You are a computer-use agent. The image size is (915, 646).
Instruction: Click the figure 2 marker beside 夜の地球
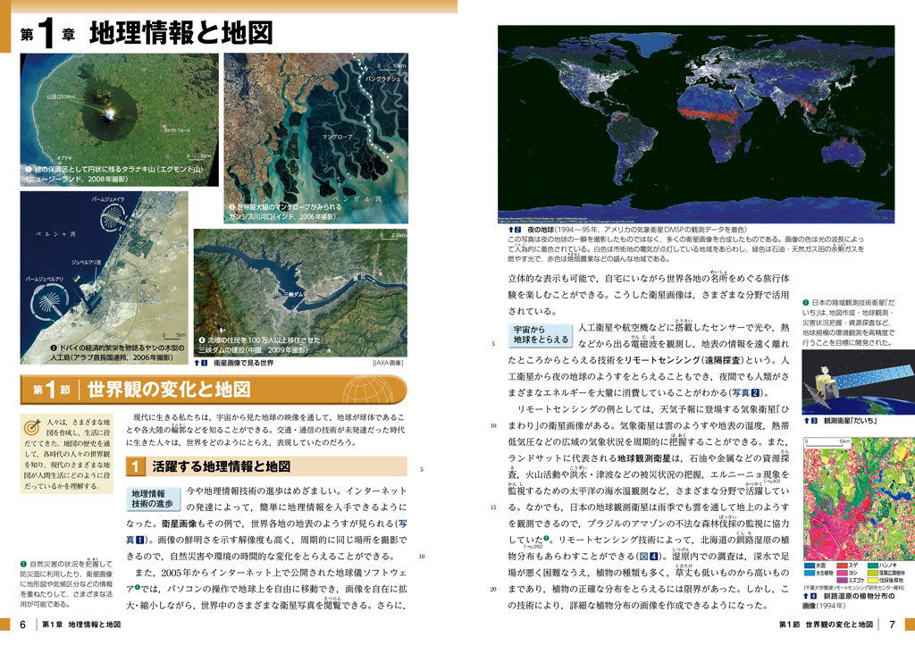(x=514, y=230)
